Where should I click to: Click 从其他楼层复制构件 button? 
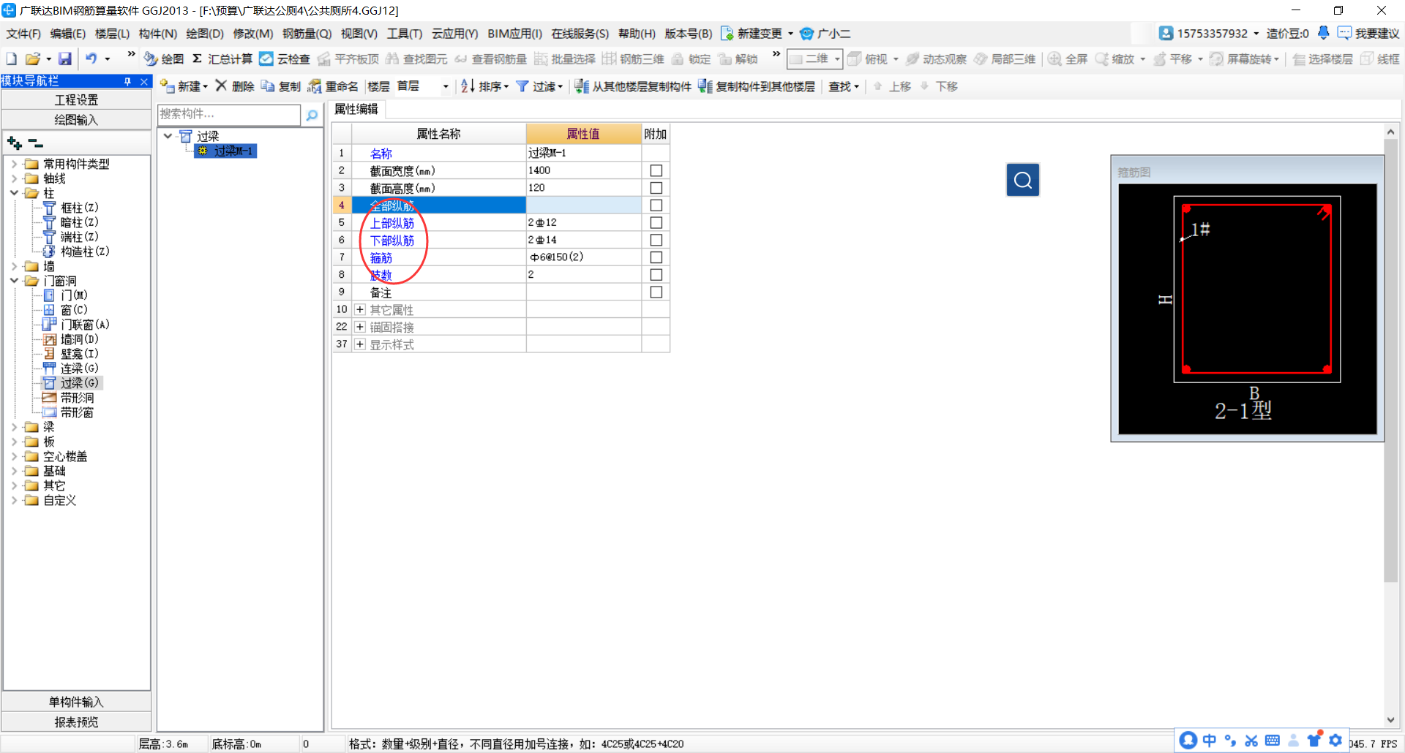633,86
